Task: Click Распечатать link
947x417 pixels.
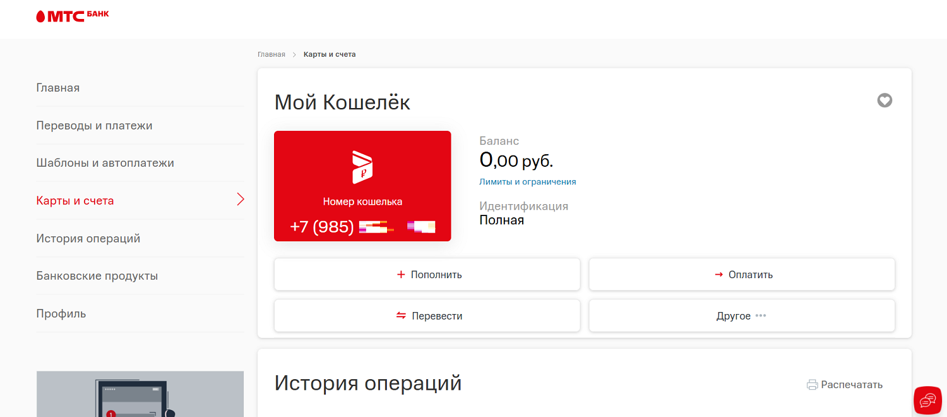Action: tap(852, 385)
